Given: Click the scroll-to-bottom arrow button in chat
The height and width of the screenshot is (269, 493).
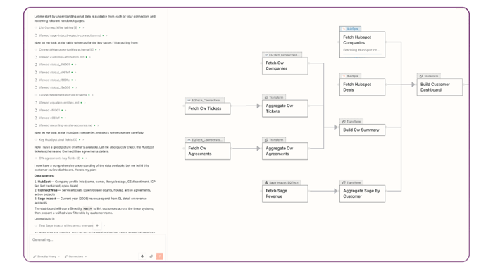Looking at the screenshot, I should 97,225.
